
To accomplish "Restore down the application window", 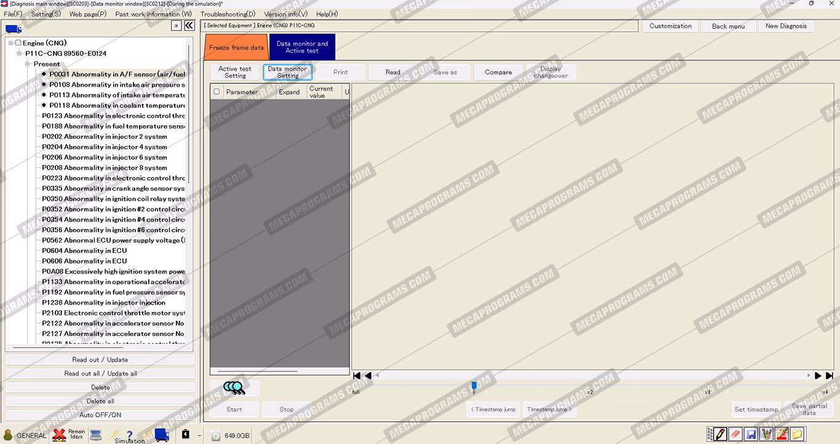I will [x=811, y=4].
